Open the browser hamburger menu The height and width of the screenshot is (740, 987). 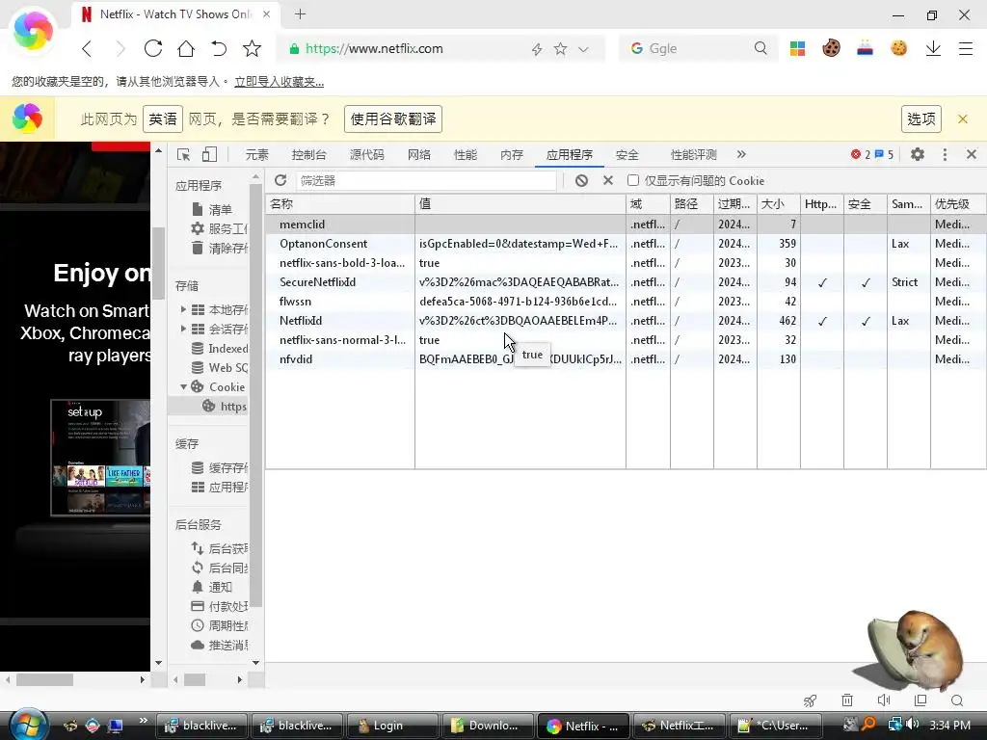(x=966, y=48)
